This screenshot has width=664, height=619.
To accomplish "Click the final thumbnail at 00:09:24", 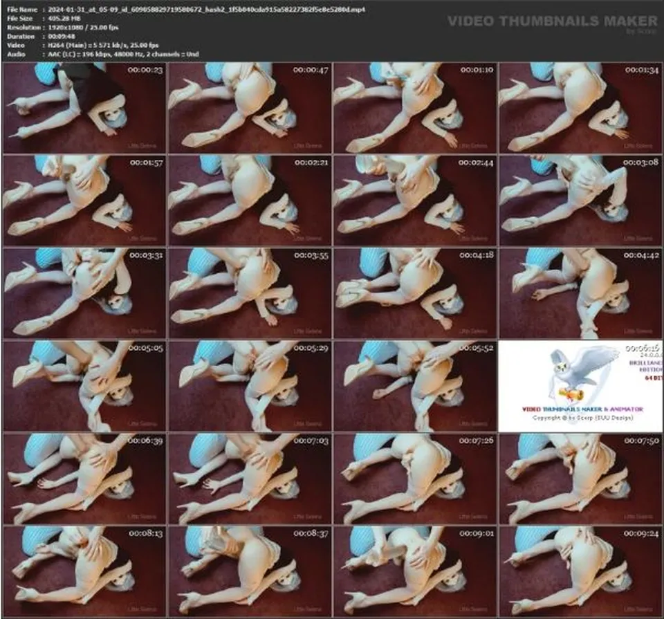I will pos(580,571).
